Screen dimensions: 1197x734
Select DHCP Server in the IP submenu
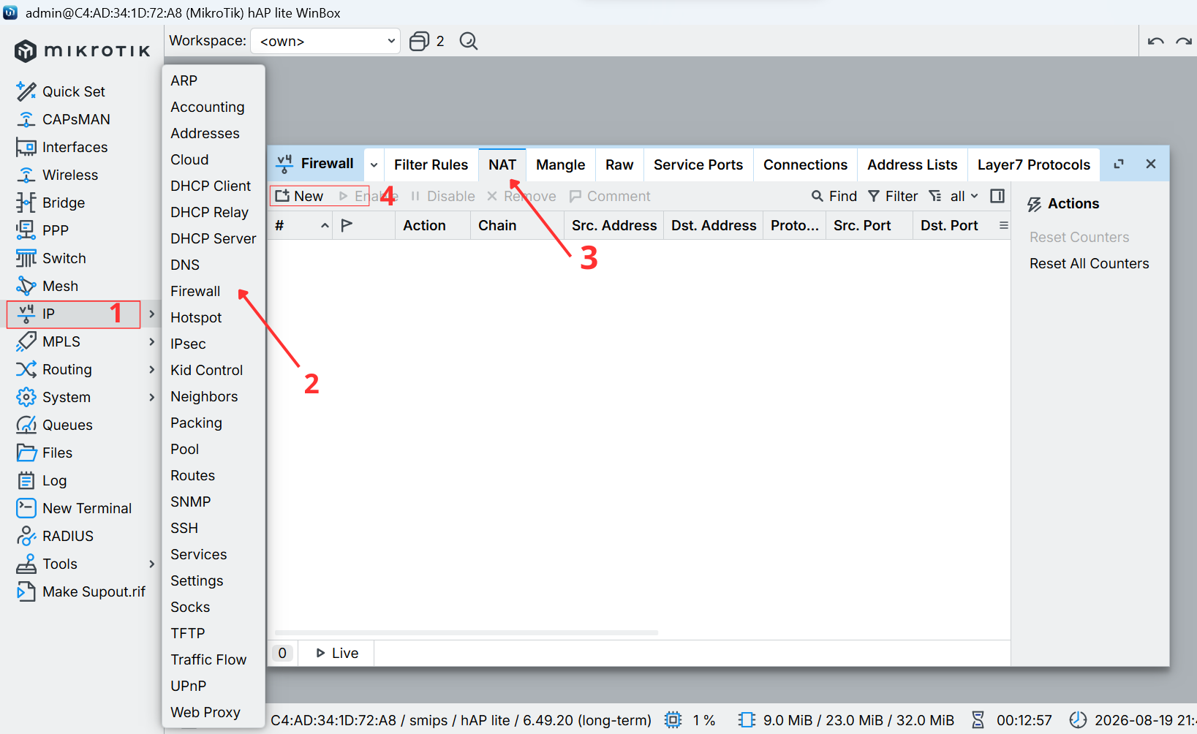213,238
